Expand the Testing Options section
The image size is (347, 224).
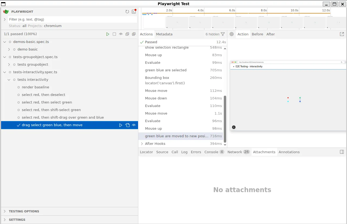tap(24, 211)
